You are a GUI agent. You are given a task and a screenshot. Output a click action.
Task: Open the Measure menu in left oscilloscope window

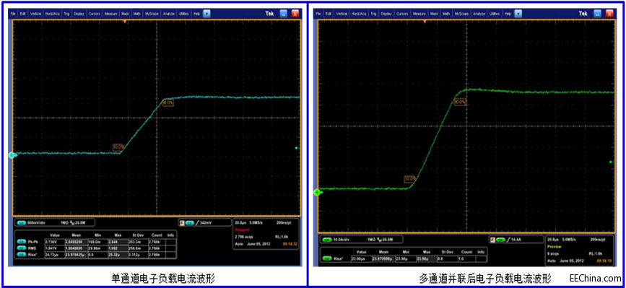coord(110,14)
